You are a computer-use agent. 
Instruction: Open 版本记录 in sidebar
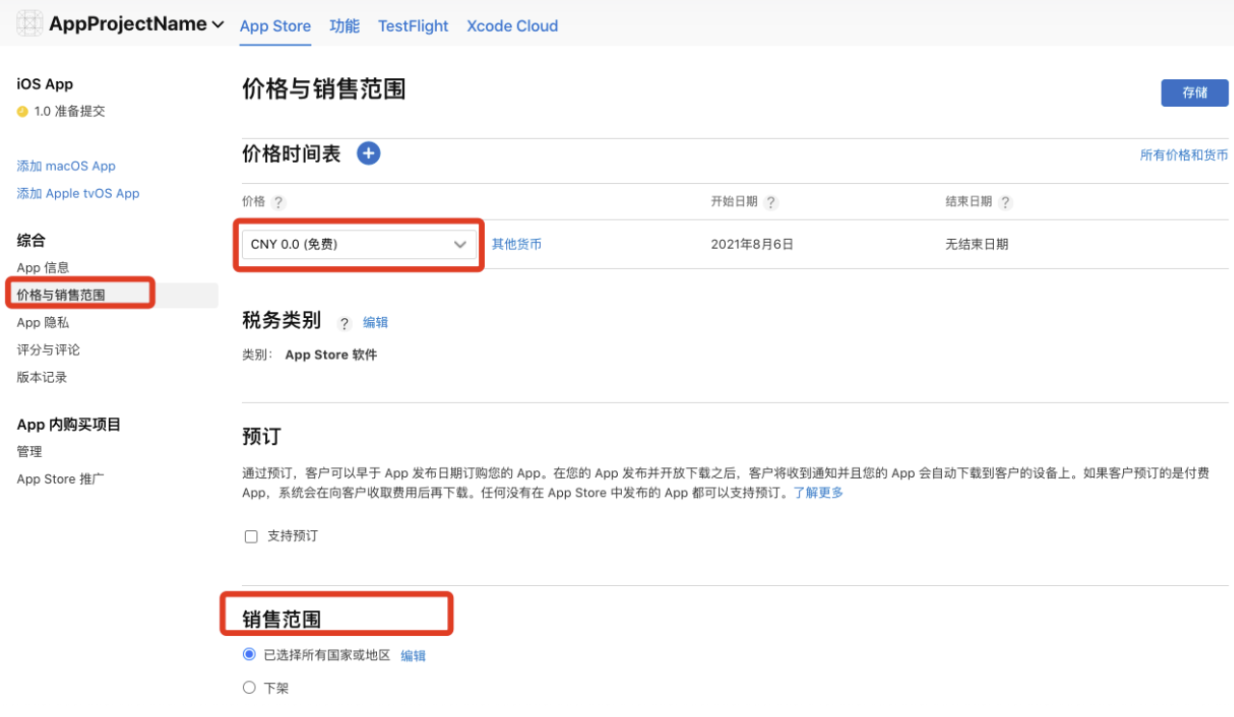click(42, 377)
